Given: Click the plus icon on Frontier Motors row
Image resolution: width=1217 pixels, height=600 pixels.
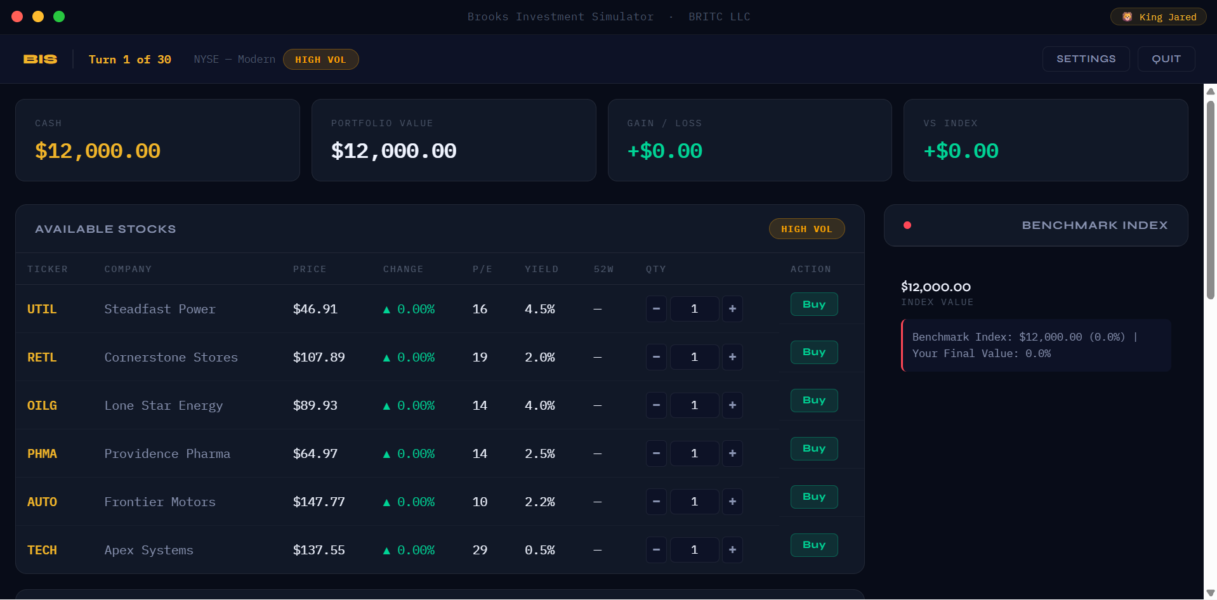Looking at the screenshot, I should [x=732, y=501].
